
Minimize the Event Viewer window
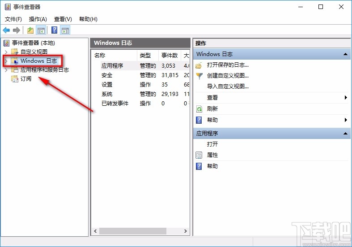(x=301, y=7)
